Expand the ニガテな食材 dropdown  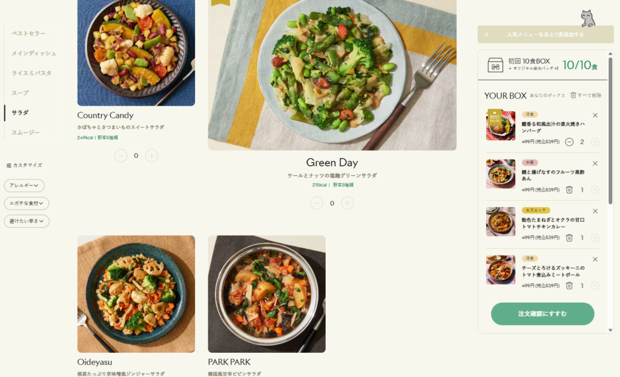(27, 204)
